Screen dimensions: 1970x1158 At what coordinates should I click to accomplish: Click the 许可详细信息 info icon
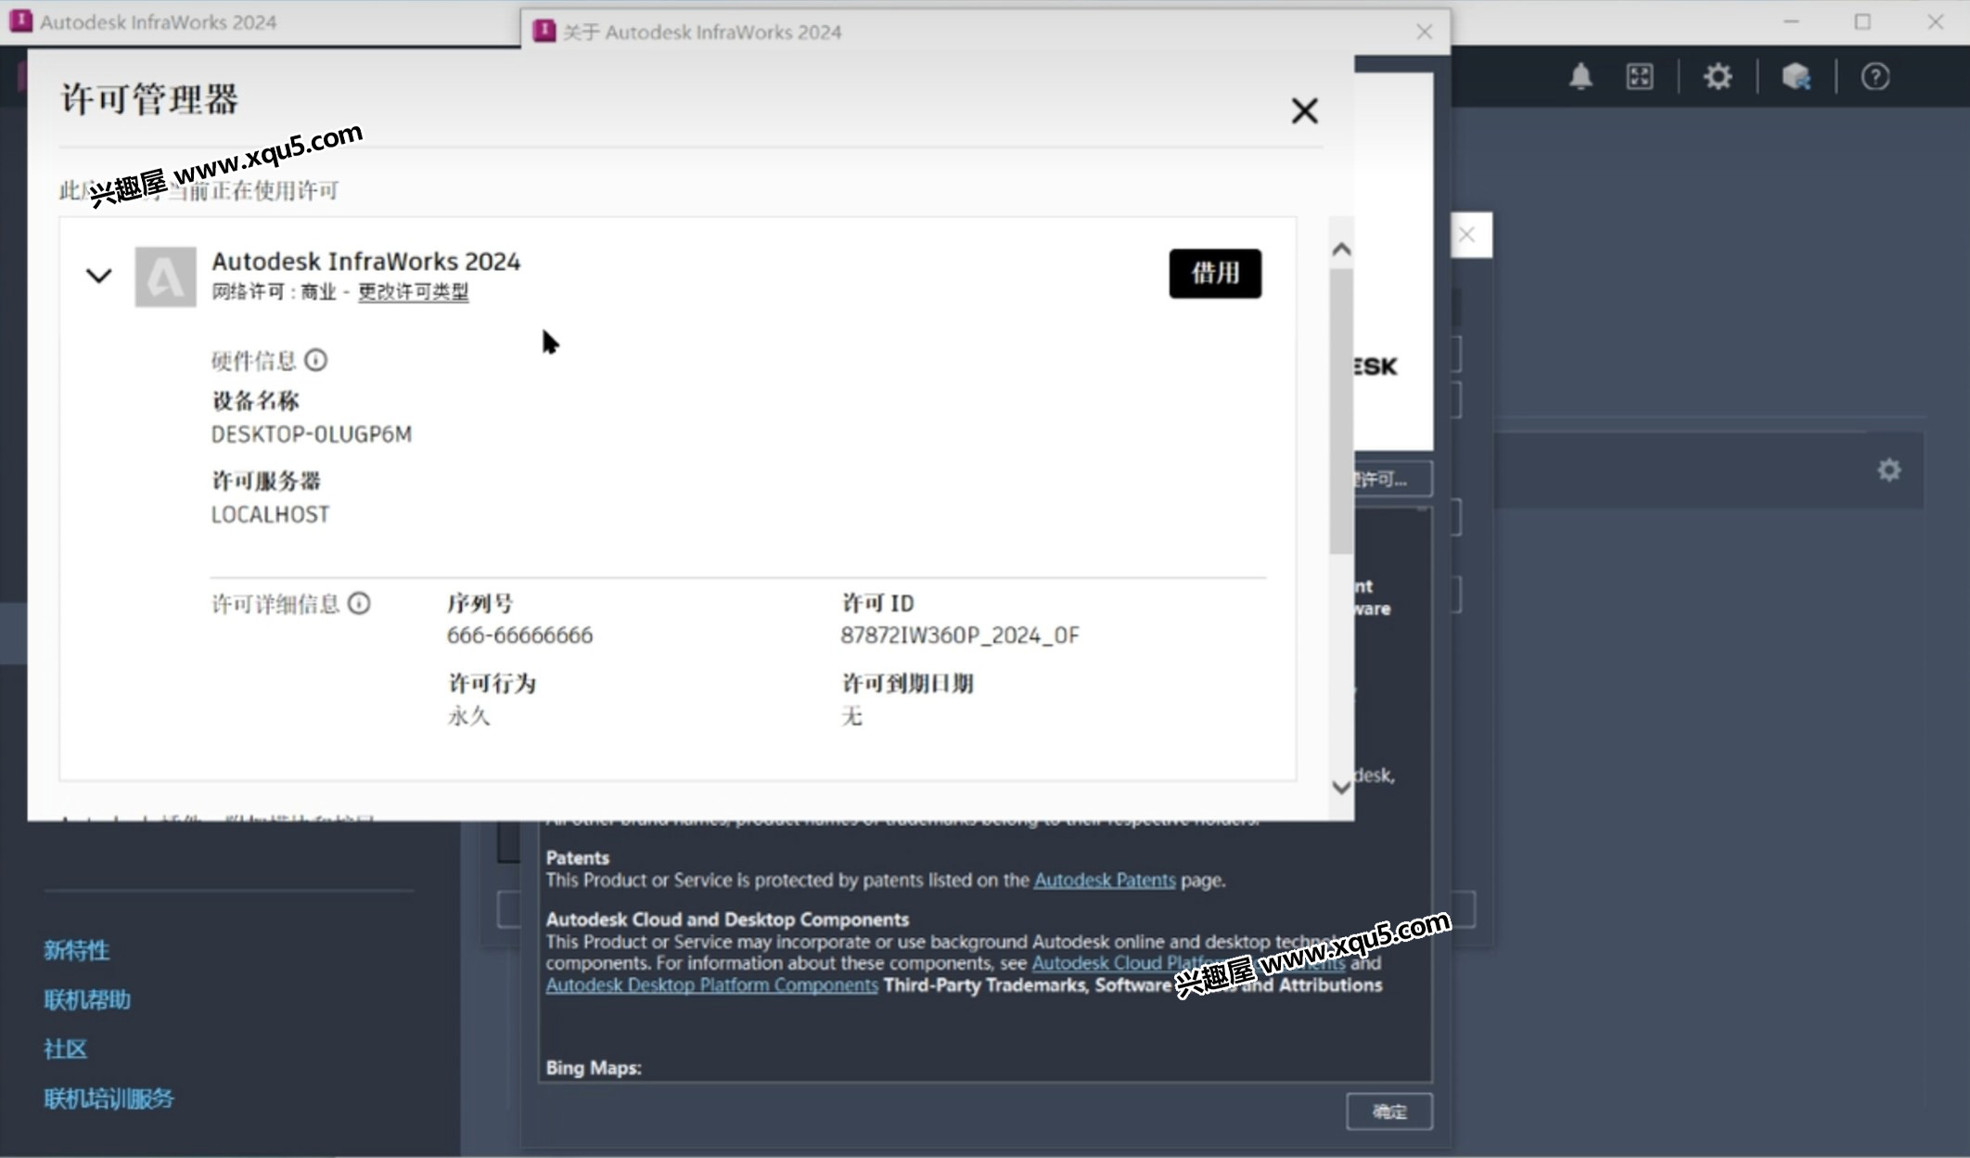click(359, 604)
